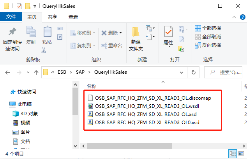
Task: Click Select none
Action: click(208, 37)
